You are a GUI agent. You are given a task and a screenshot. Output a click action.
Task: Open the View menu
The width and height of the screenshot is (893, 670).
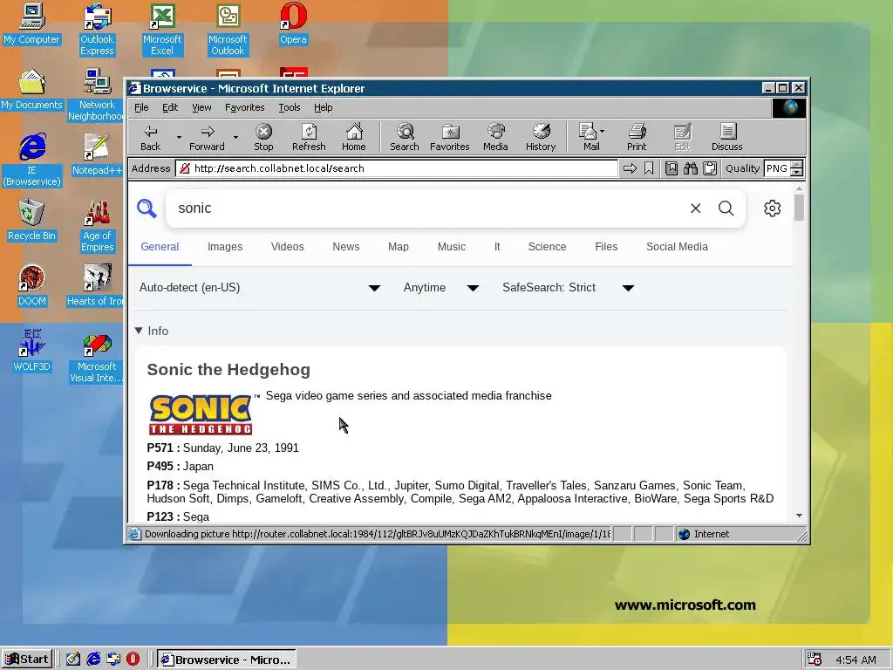pyautogui.click(x=201, y=107)
